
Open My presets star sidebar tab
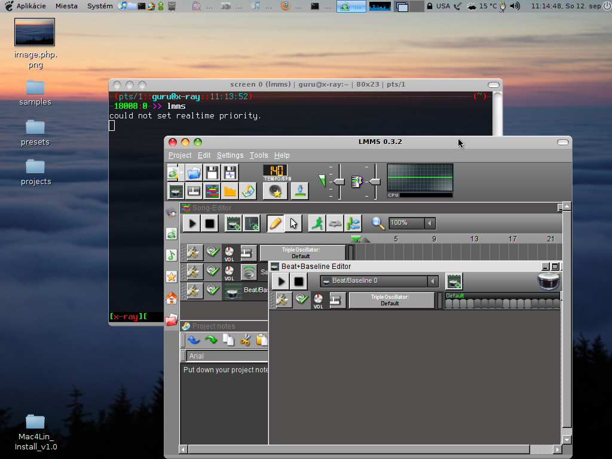point(172,277)
